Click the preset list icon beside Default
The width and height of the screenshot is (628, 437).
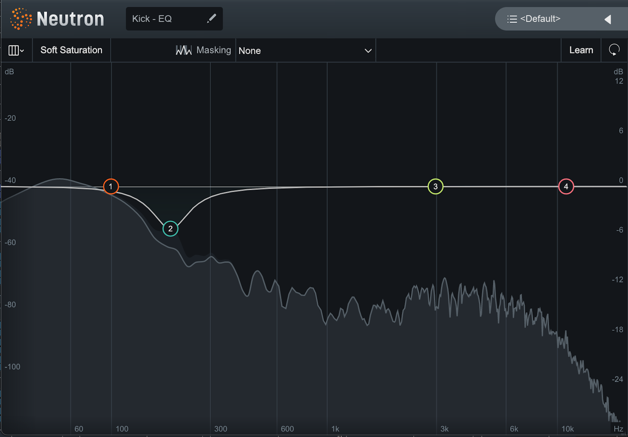(512, 19)
